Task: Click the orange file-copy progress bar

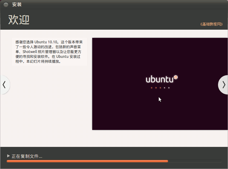Action: (x=114, y=161)
